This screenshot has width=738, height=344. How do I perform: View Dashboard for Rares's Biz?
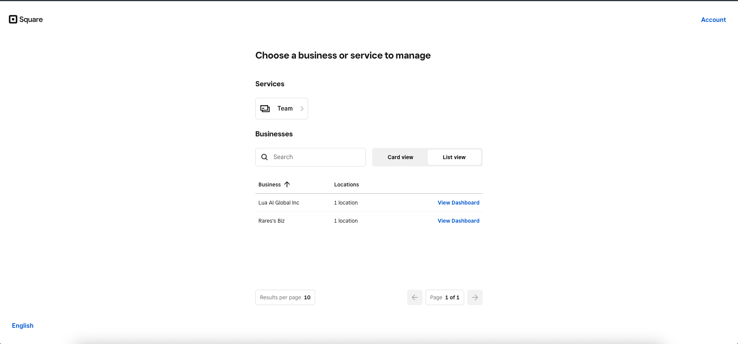tap(458, 221)
